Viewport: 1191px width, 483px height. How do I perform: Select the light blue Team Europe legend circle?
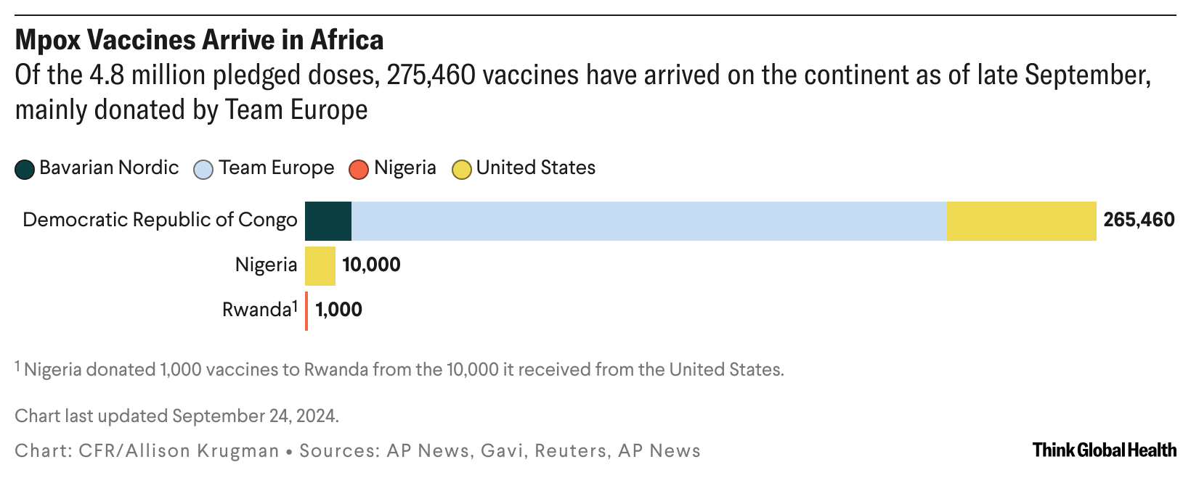point(204,170)
